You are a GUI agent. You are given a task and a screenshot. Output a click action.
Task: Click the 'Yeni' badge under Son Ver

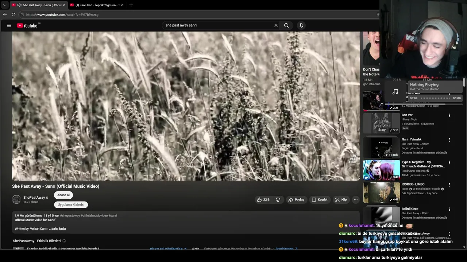point(405,128)
